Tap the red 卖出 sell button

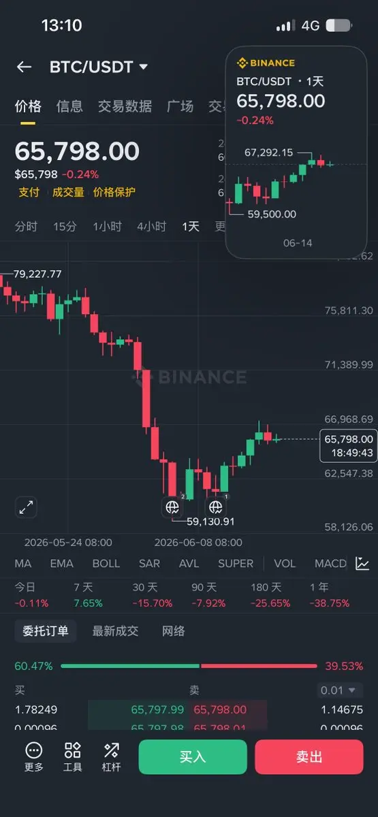pos(309,757)
